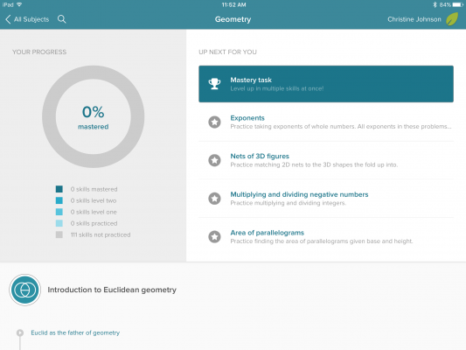Tap Christine Johnson profile name
This screenshot has width=466, height=350.
(x=414, y=19)
